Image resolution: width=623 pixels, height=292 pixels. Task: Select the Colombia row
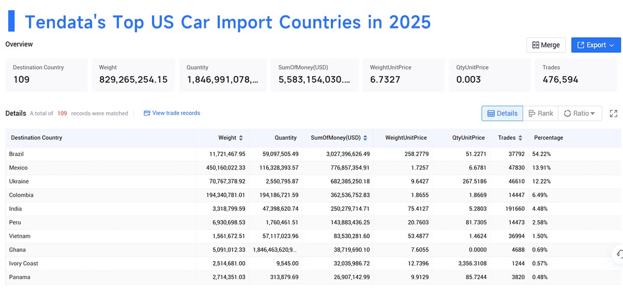point(313,195)
